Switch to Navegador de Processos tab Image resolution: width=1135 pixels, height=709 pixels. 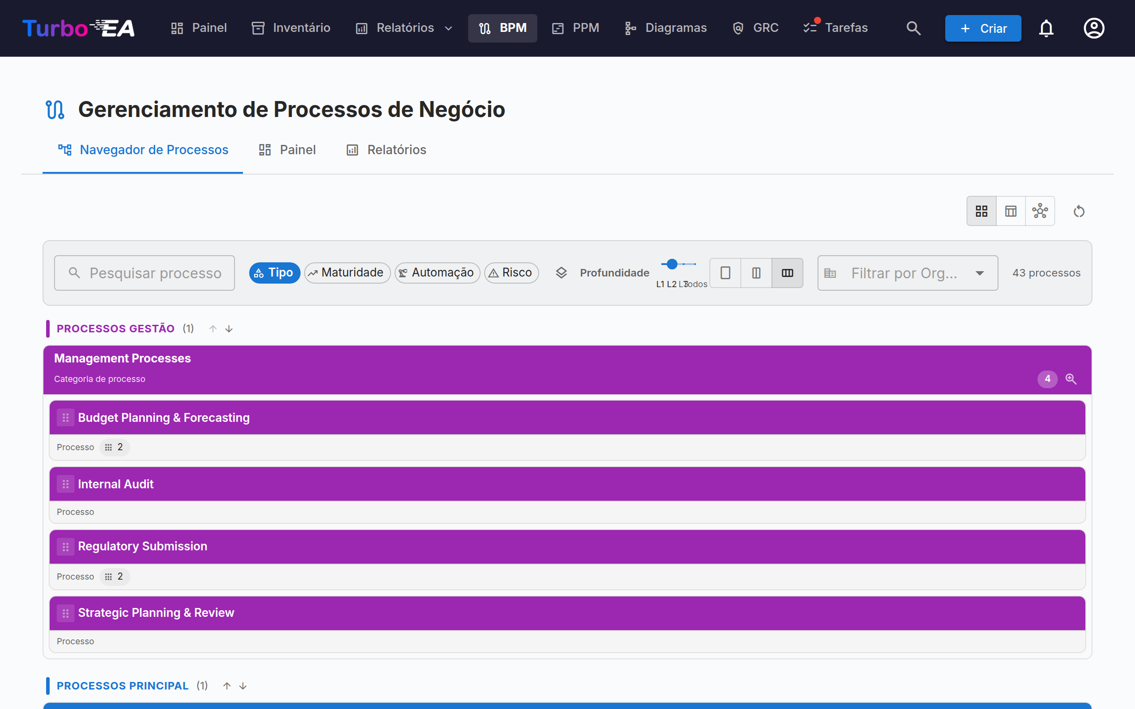point(143,150)
